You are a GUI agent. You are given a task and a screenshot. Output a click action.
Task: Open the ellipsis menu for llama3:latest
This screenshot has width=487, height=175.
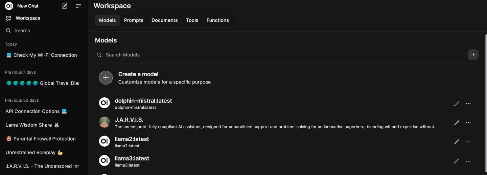tap(468, 161)
